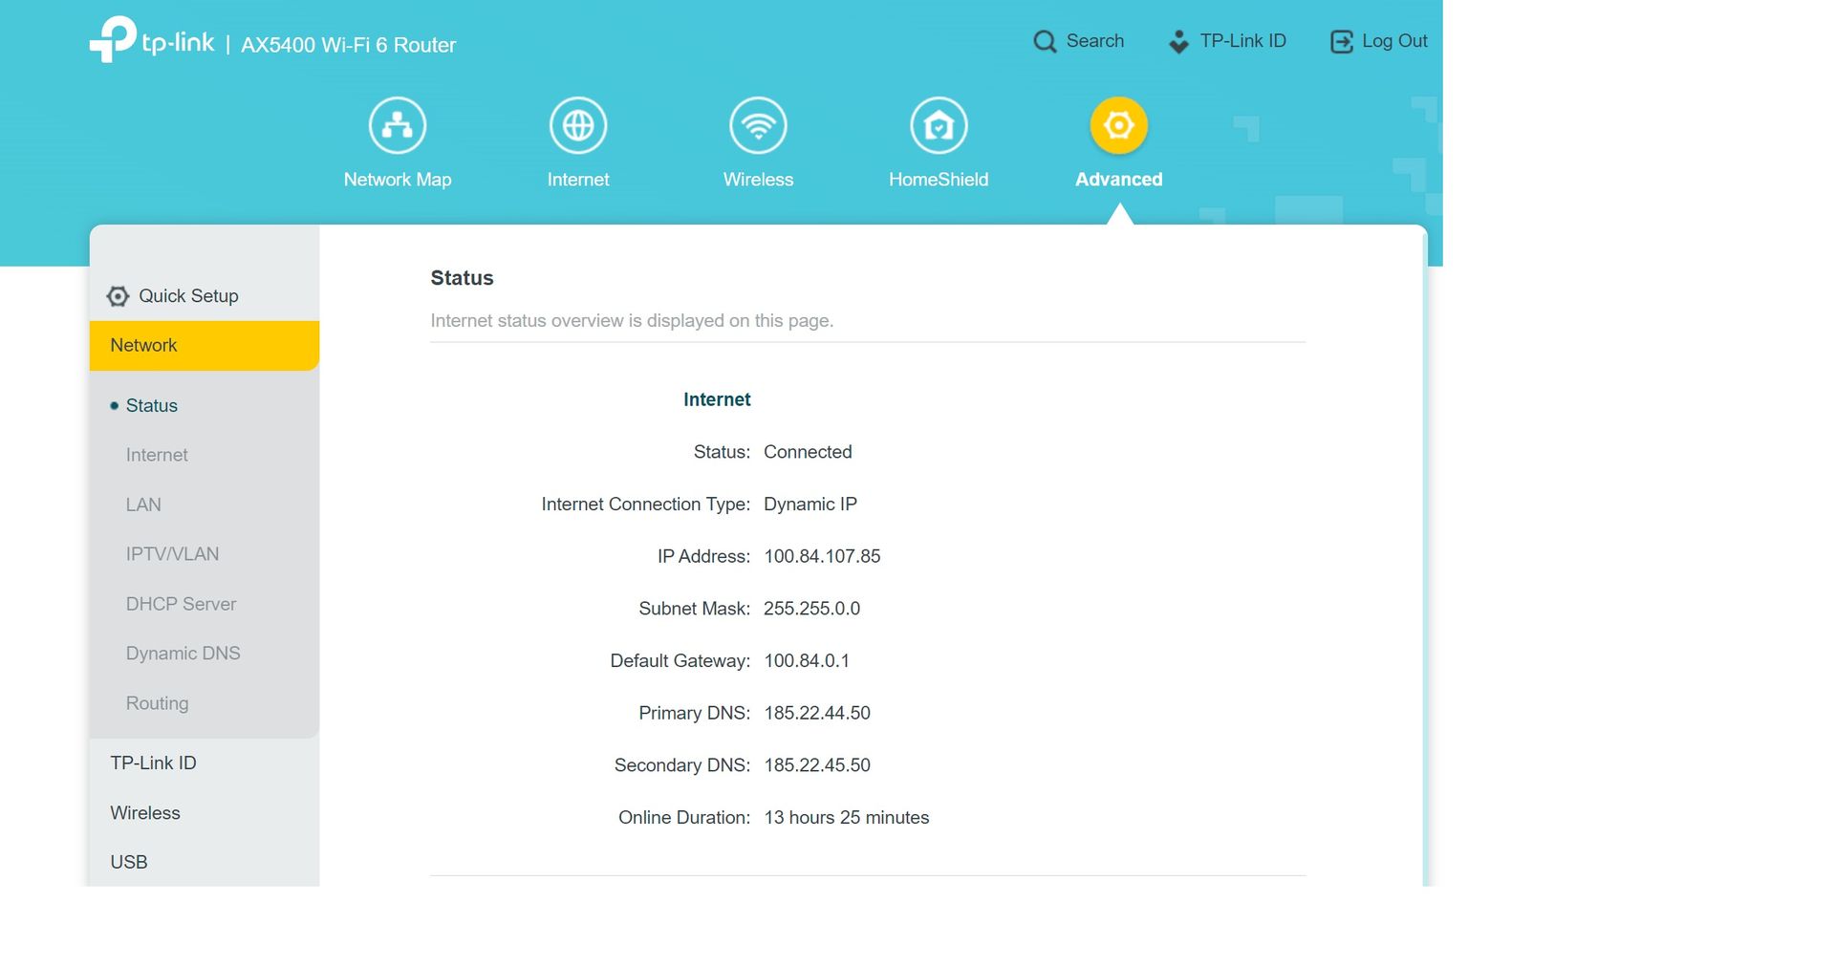Select Status under Network
This screenshot has height=967, width=1835.
pos(152,405)
